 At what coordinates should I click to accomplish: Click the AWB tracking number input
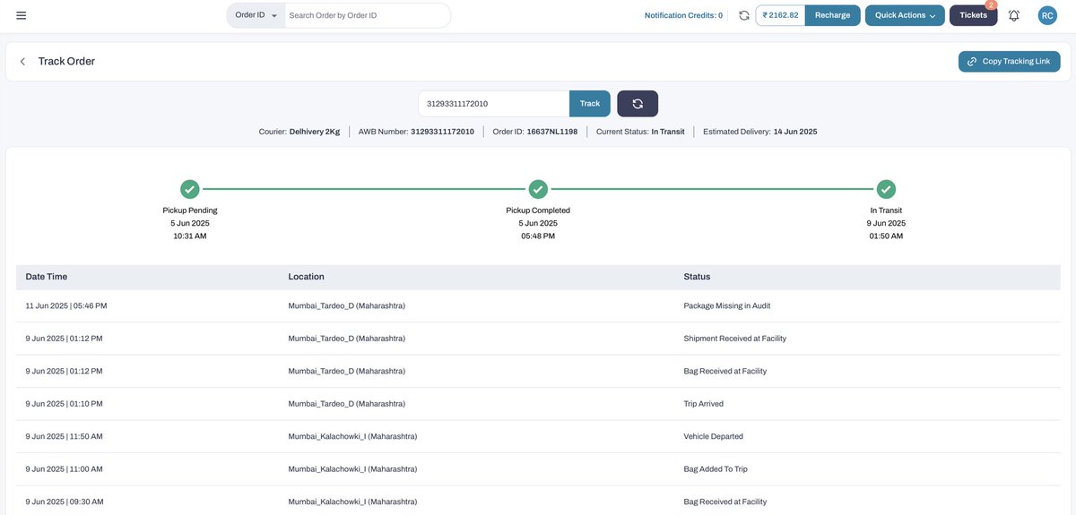coord(493,104)
